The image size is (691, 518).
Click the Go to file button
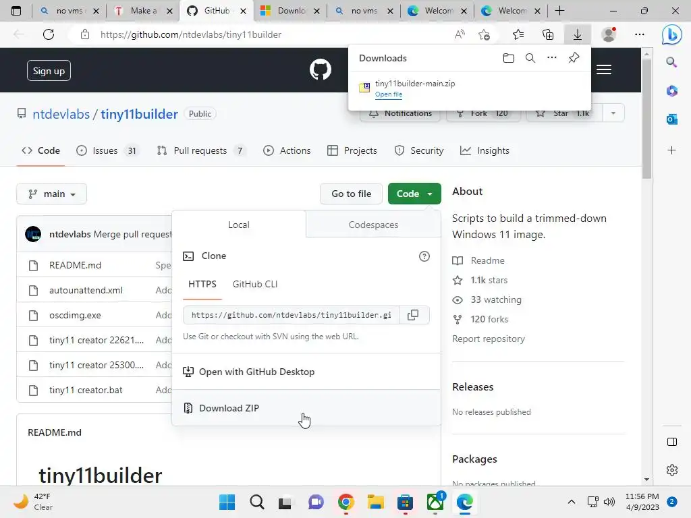click(351, 194)
